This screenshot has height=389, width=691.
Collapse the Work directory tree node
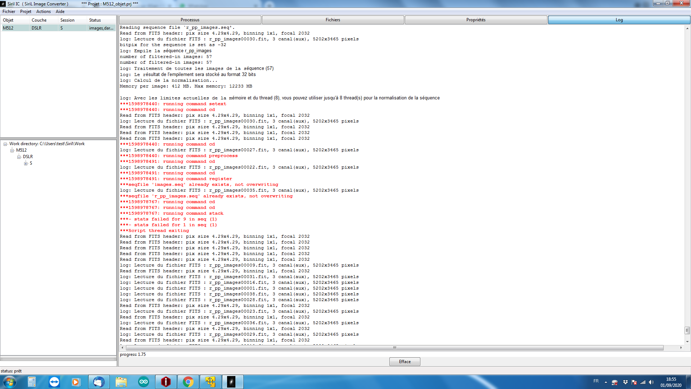[x=5, y=144]
